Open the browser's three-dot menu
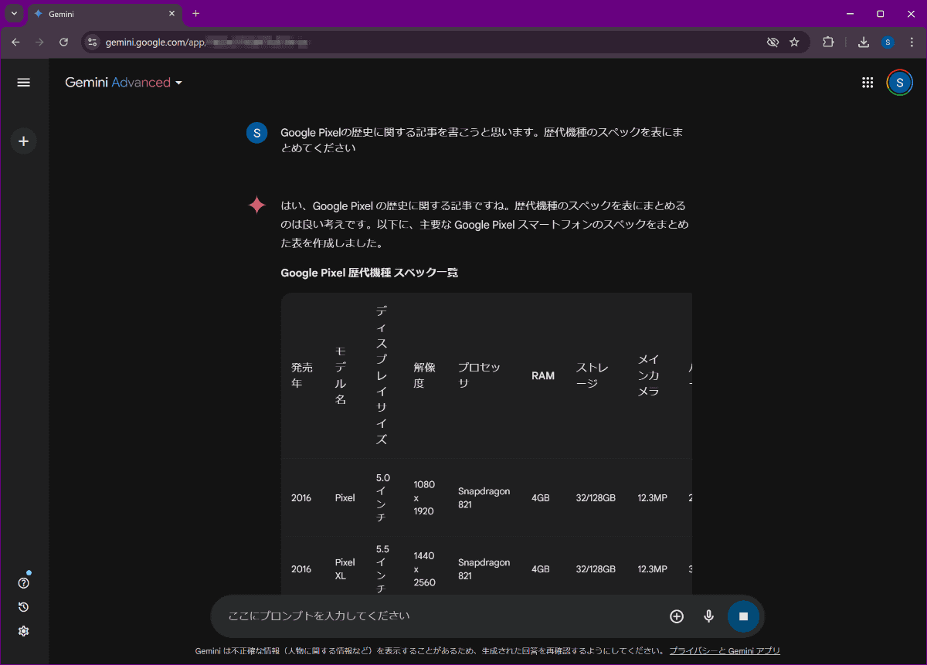The width and height of the screenshot is (927, 665). (x=912, y=42)
